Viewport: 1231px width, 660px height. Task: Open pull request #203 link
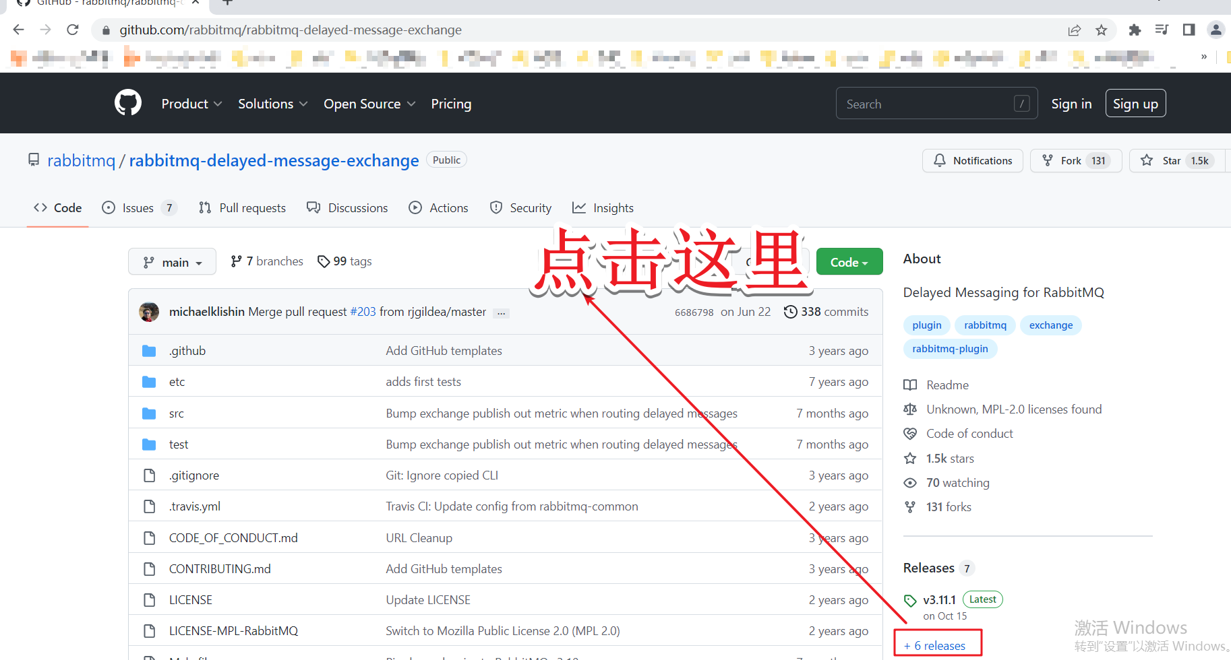(363, 312)
